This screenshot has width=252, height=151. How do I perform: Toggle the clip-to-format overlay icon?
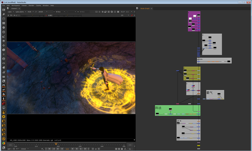(x=96, y=12)
